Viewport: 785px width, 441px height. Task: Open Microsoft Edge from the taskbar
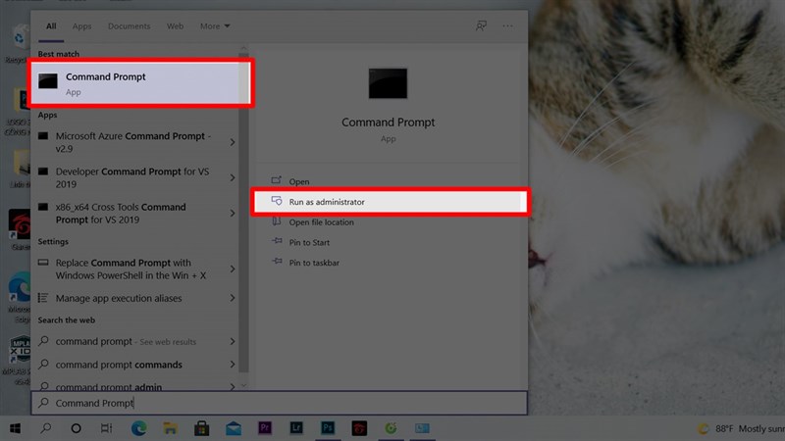tap(138, 428)
